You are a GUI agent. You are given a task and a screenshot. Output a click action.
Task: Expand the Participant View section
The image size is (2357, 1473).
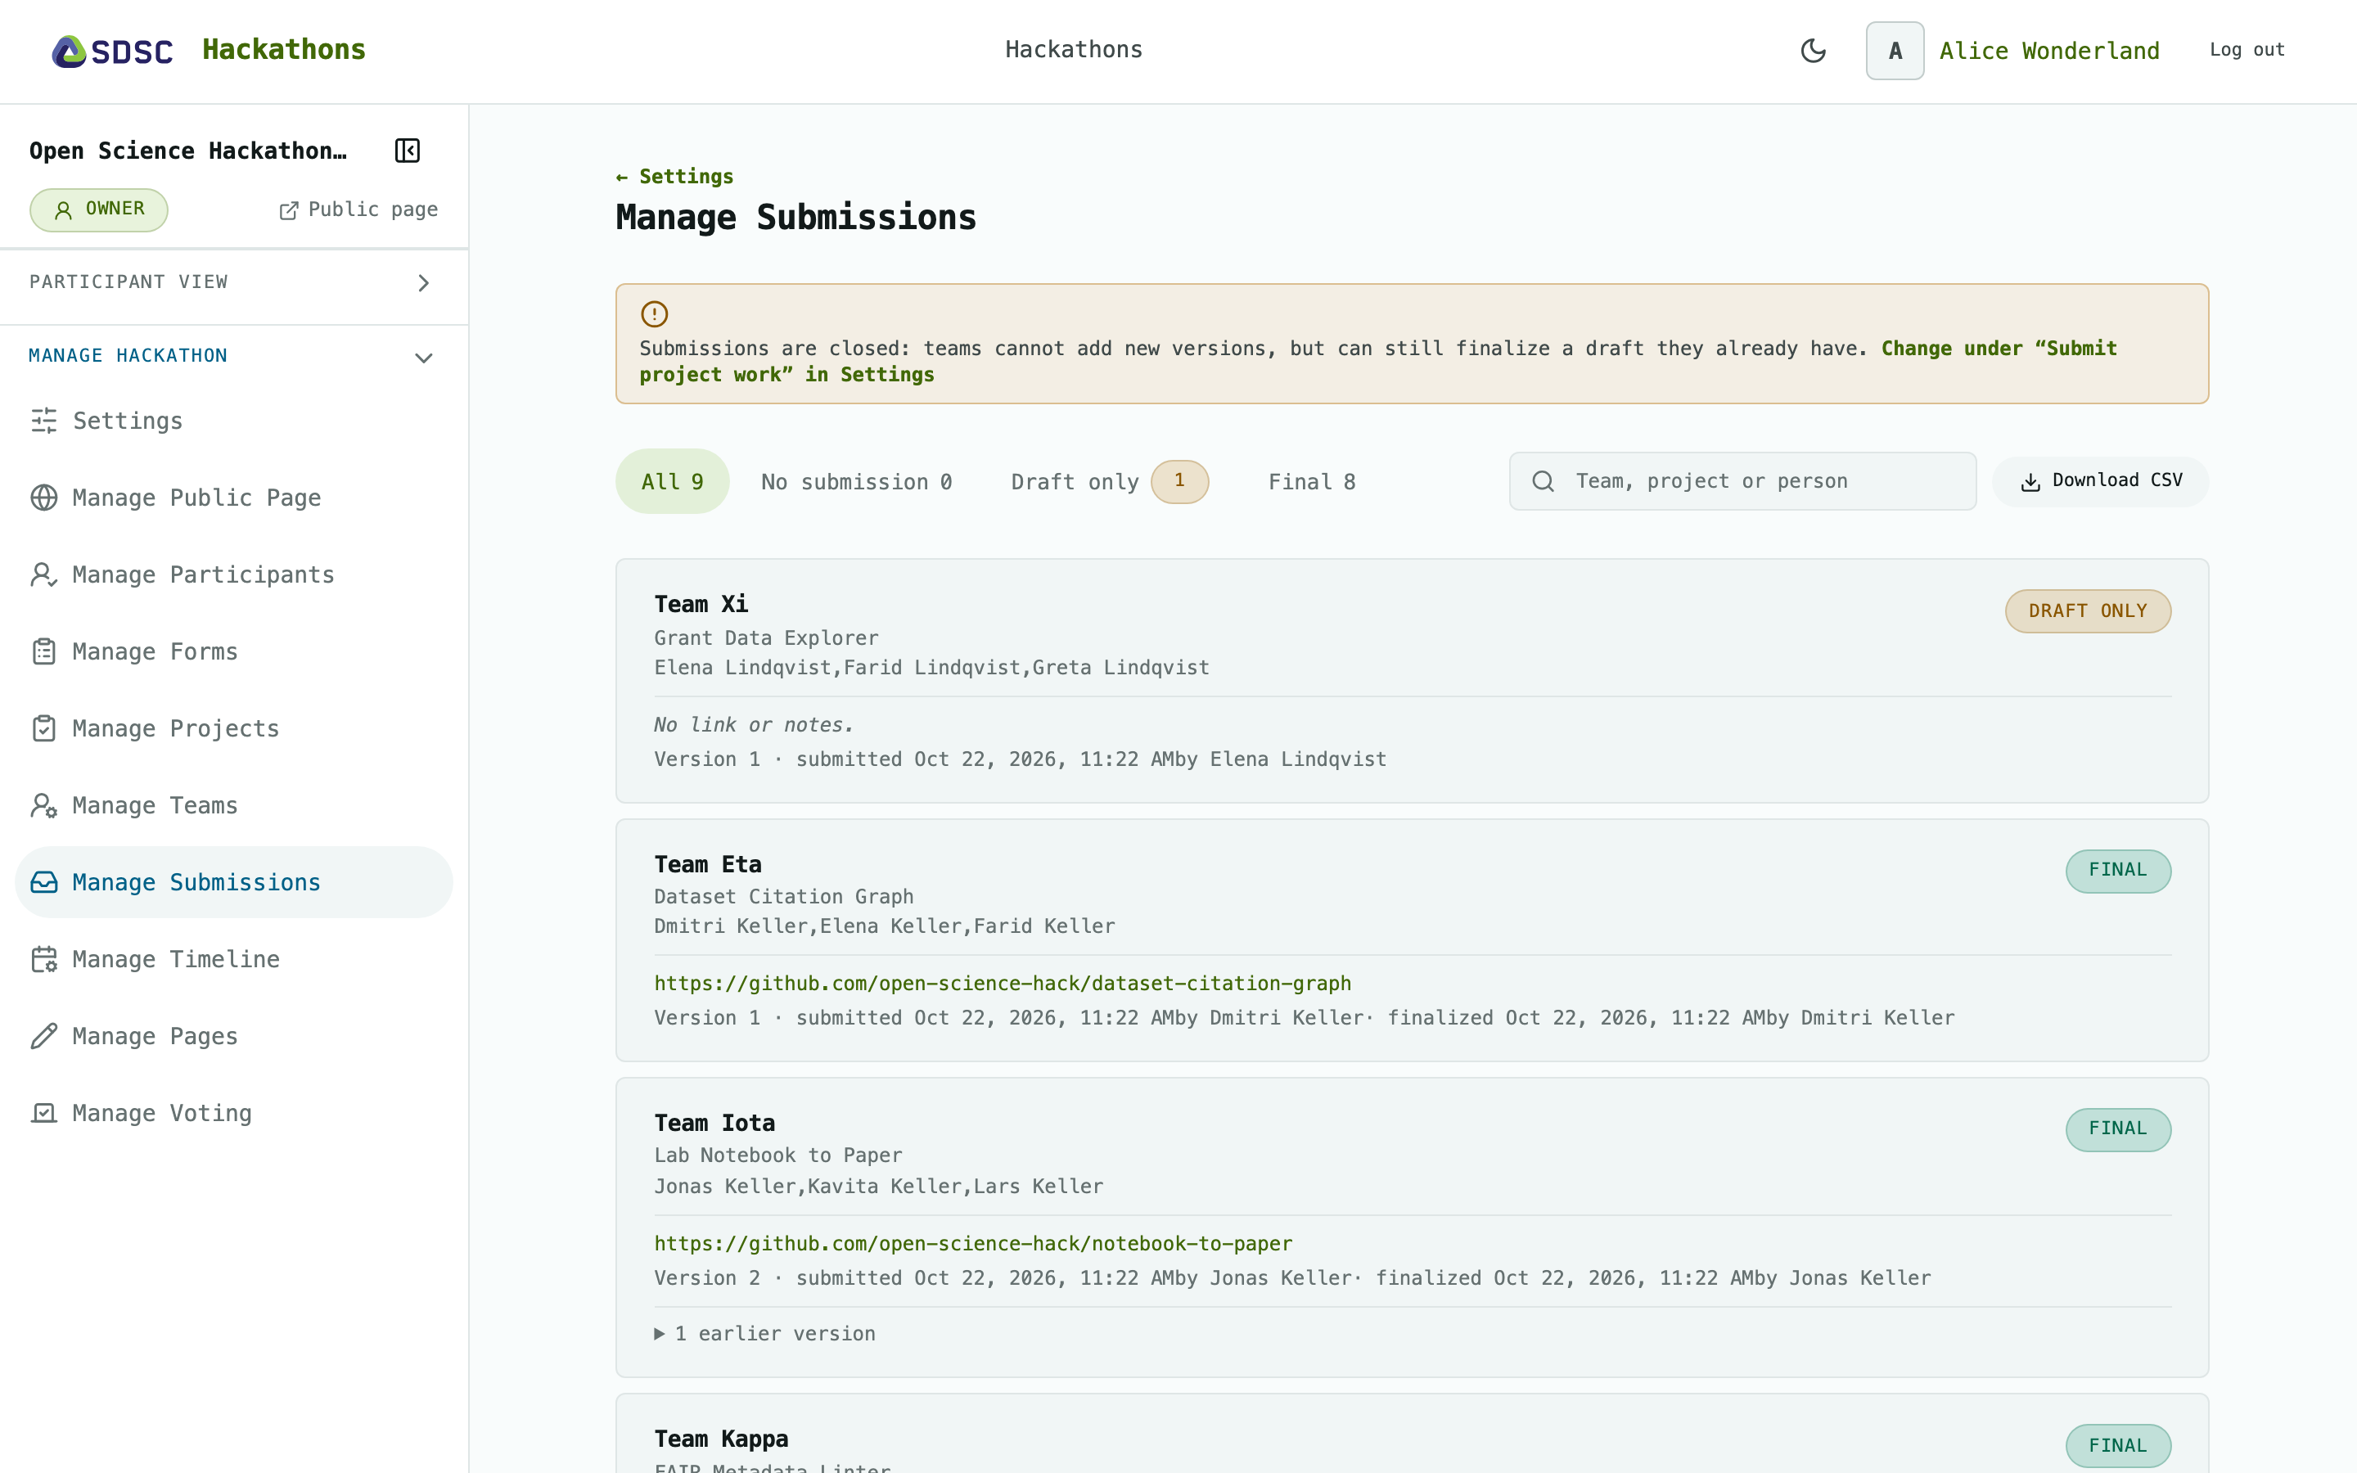234,282
